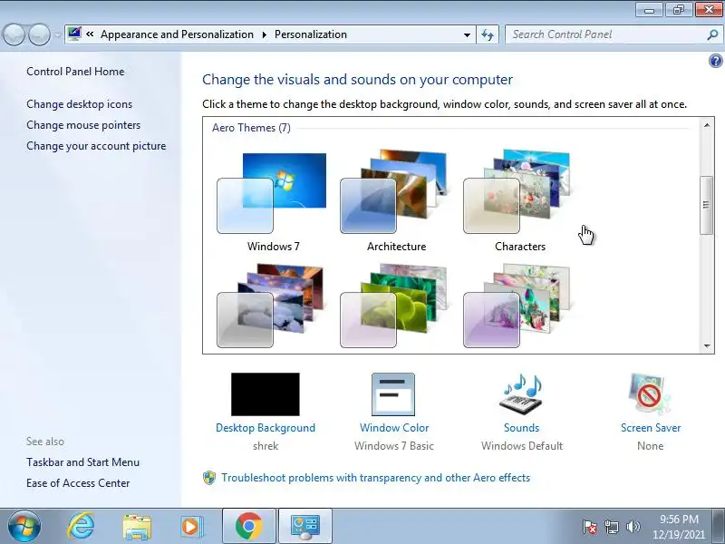Open the address bar history dropdown
This screenshot has height=544, width=725.
pyautogui.click(x=467, y=34)
